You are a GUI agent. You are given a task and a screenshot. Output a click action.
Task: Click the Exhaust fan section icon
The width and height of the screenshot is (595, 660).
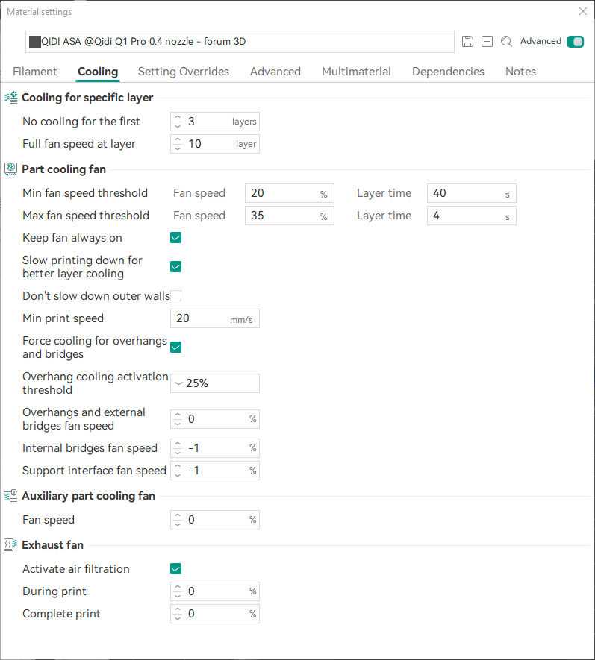[x=11, y=545]
